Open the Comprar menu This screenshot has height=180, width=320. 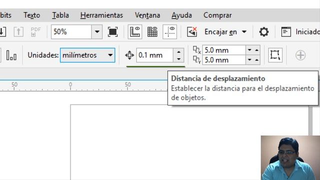point(217,15)
